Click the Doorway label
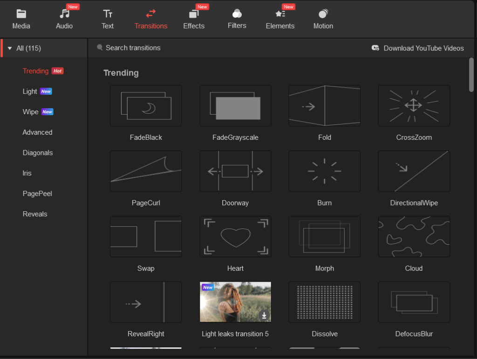This screenshot has width=477, height=359. pyautogui.click(x=235, y=203)
